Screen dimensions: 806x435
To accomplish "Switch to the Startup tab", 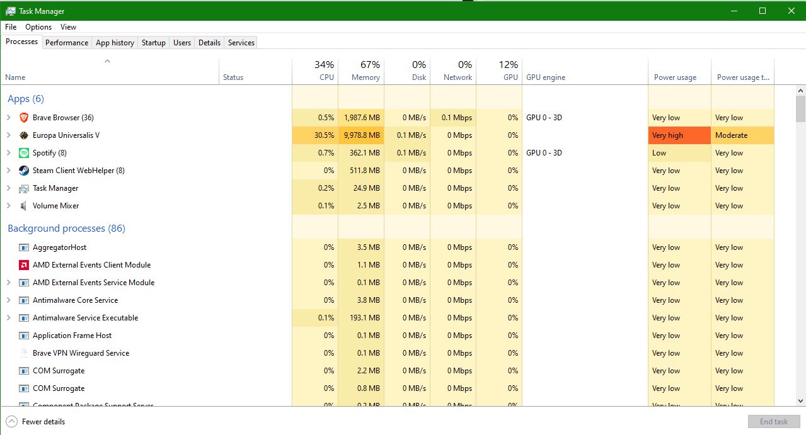I will (154, 43).
